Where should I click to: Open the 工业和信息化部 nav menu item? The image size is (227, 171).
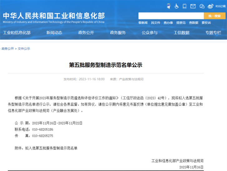coord(17,33)
